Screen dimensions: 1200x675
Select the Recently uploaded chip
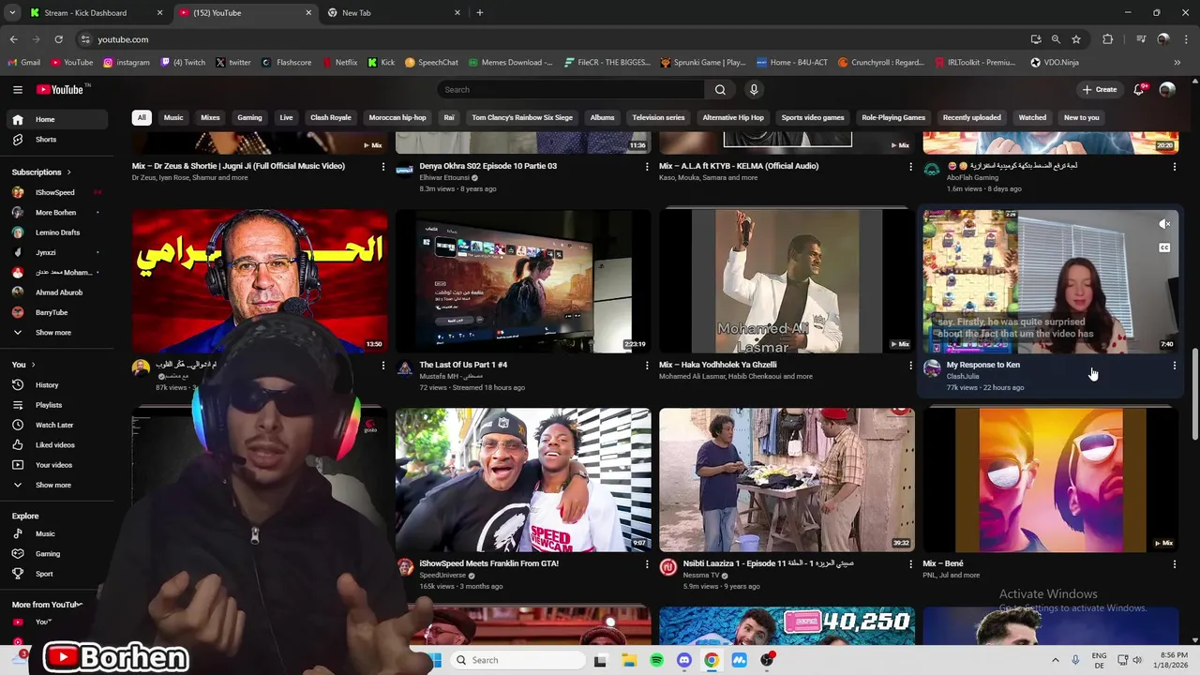click(x=972, y=117)
